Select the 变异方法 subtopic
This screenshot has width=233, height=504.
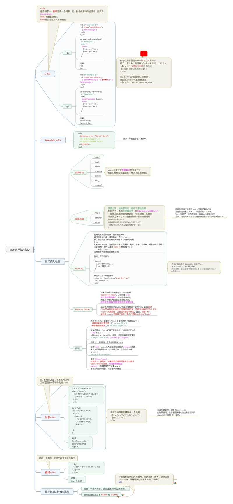click(79, 173)
